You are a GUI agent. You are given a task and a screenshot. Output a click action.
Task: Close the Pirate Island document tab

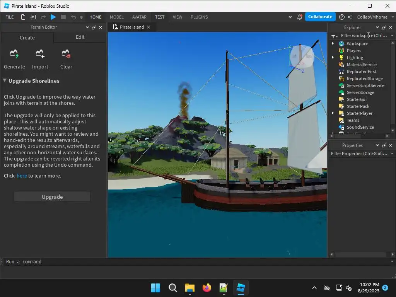coord(148,27)
